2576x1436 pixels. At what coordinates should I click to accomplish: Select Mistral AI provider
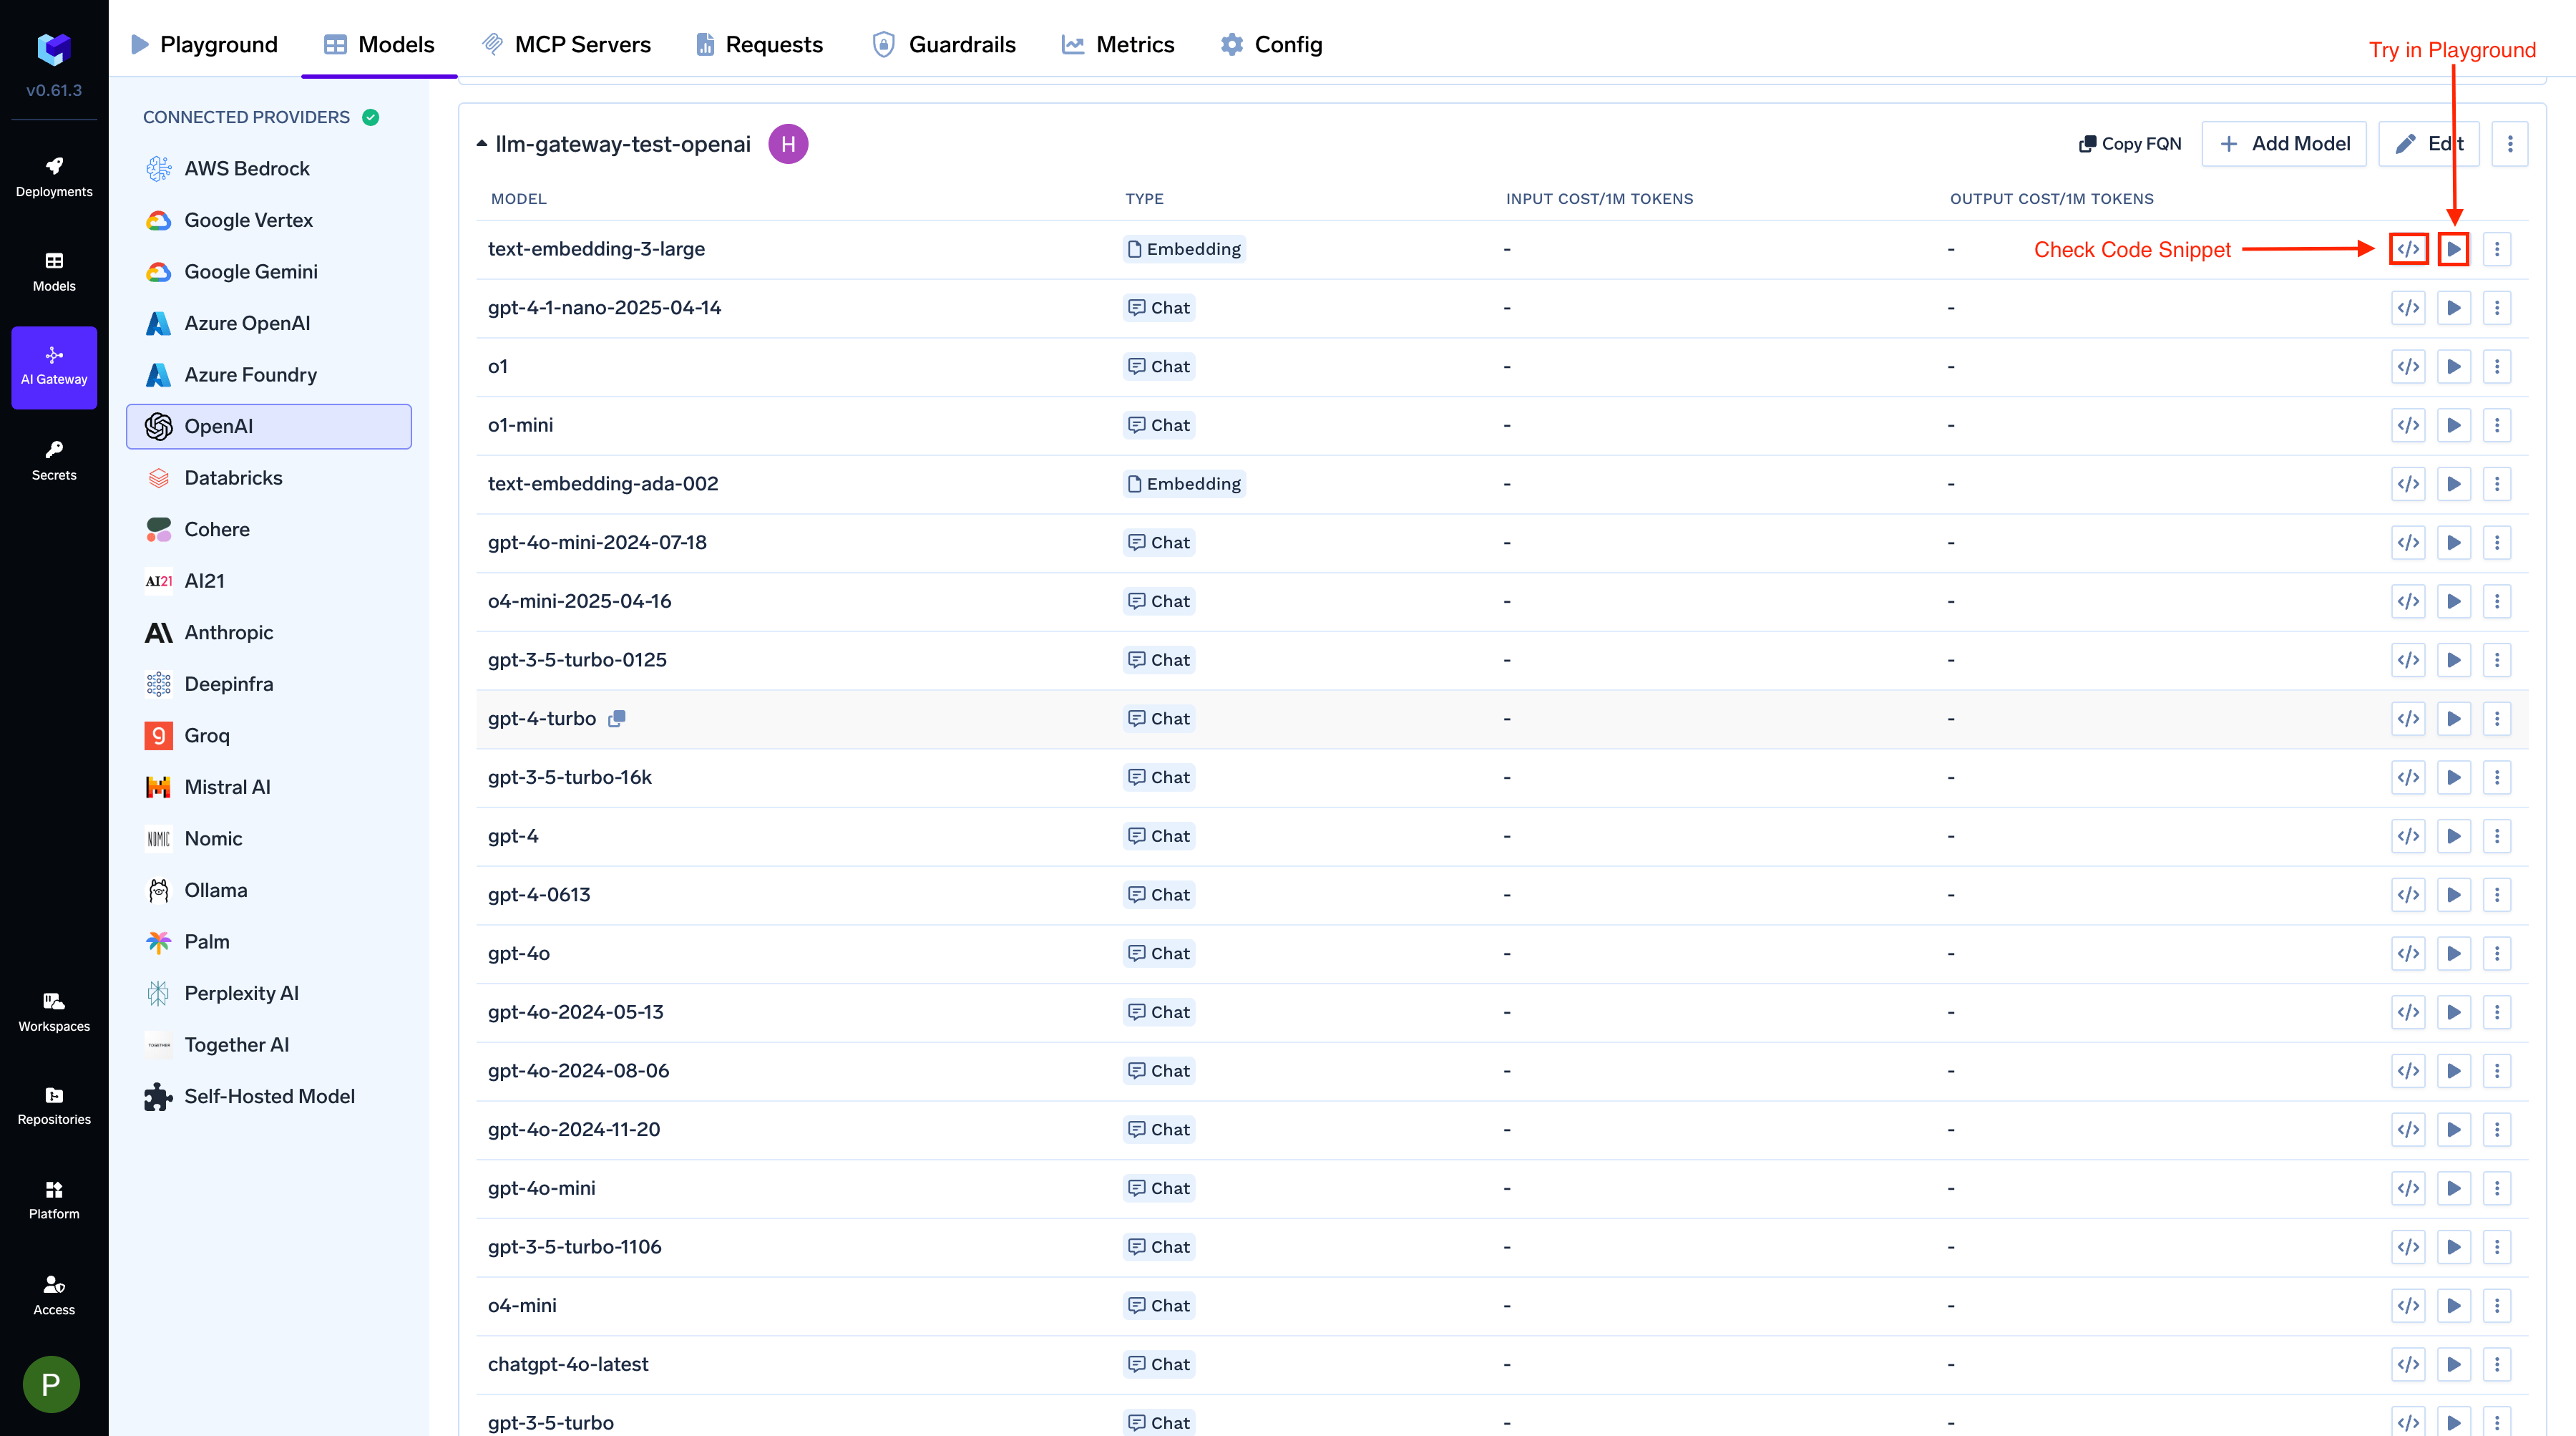269,787
